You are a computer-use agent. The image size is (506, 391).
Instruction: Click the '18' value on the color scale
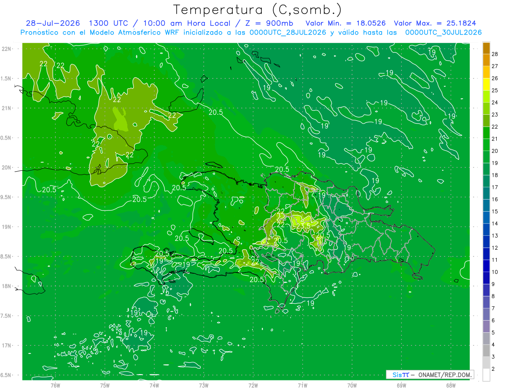[495, 175]
